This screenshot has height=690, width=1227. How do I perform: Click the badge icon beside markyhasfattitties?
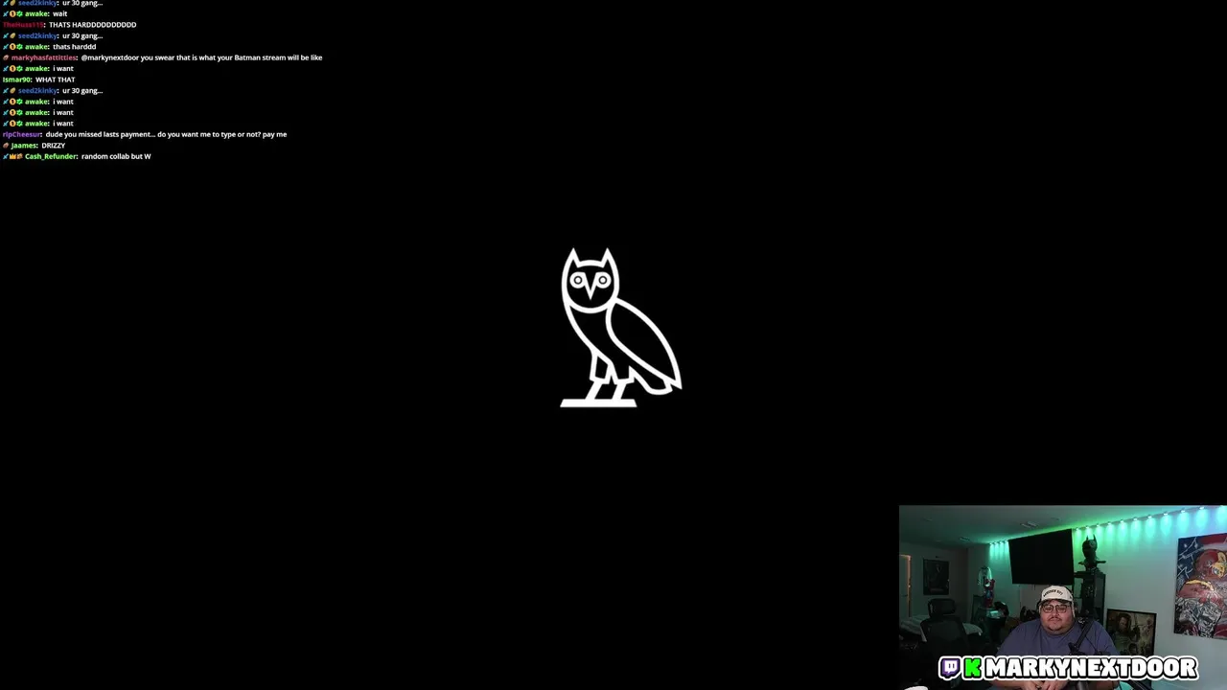tap(6, 57)
